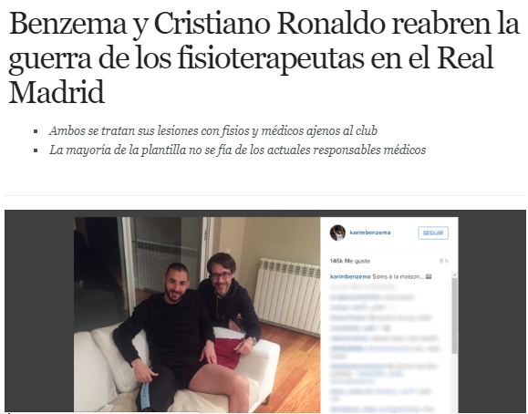This screenshot has width=528, height=414.
Task: Click the square bullet before Ambos se tratan
Action: 36,131
